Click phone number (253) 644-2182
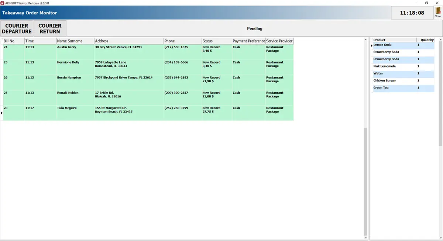The height and width of the screenshot is (241, 443). click(x=176, y=78)
